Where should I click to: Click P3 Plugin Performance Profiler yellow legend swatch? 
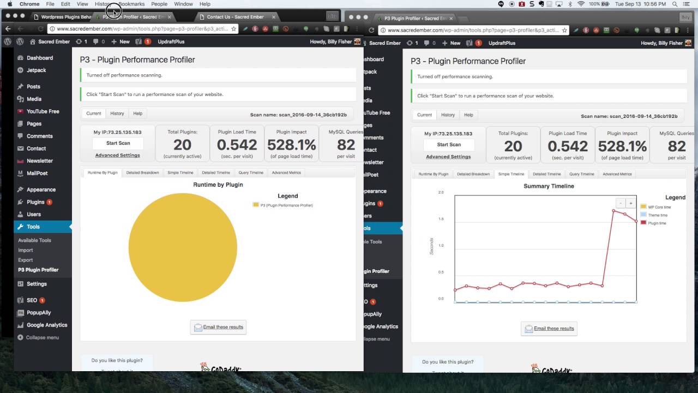click(255, 205)
